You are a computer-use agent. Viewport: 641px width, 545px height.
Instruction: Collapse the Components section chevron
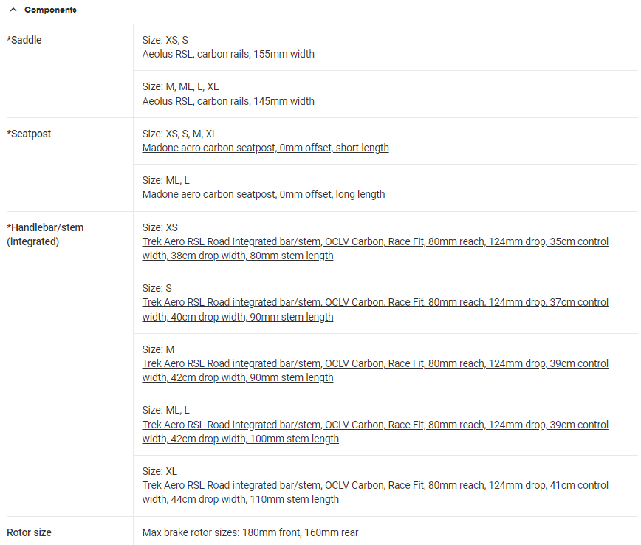[x=13, y=10]
